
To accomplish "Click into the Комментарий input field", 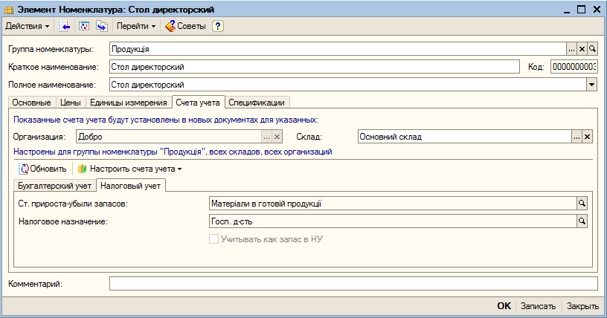I will click(x=353, y=284).
